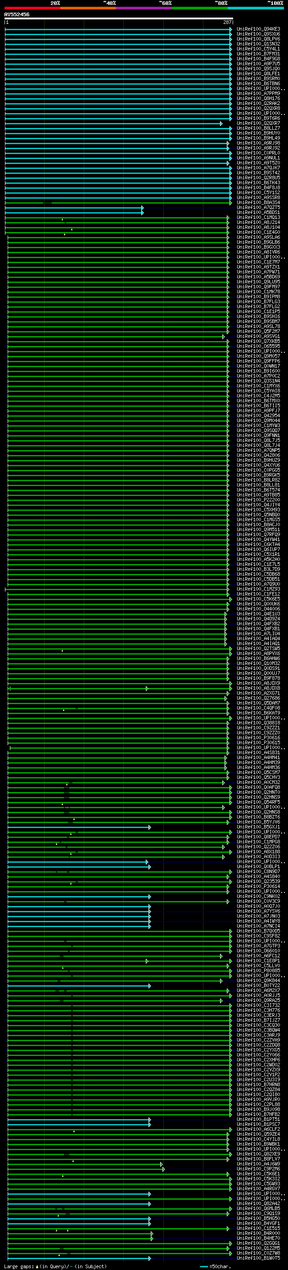Select hit label UniRef100_B4R0O0

pyautogui.click(x=258, y=1233)
